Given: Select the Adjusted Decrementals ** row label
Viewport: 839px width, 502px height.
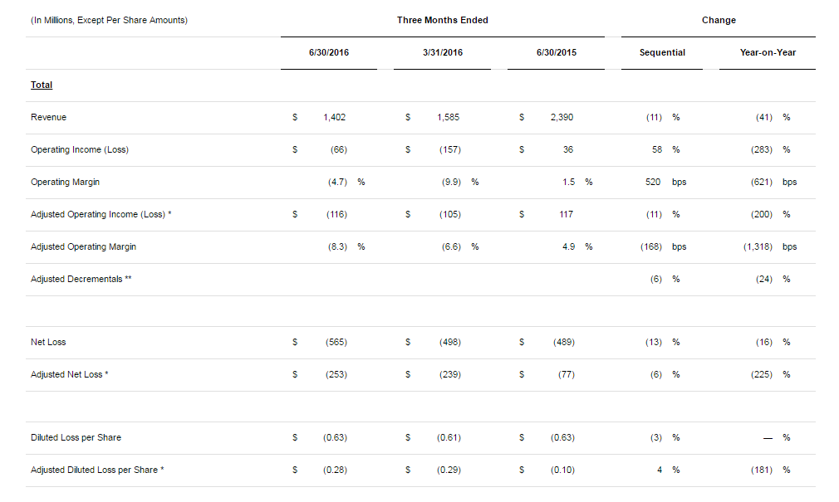Looking at the screenshot, I should (x=81, y=279).
